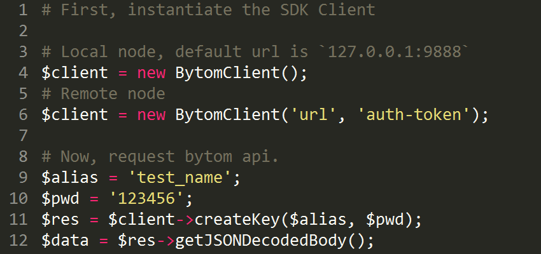Click the $pwd argument in createKey call

(x=385, y=220)
